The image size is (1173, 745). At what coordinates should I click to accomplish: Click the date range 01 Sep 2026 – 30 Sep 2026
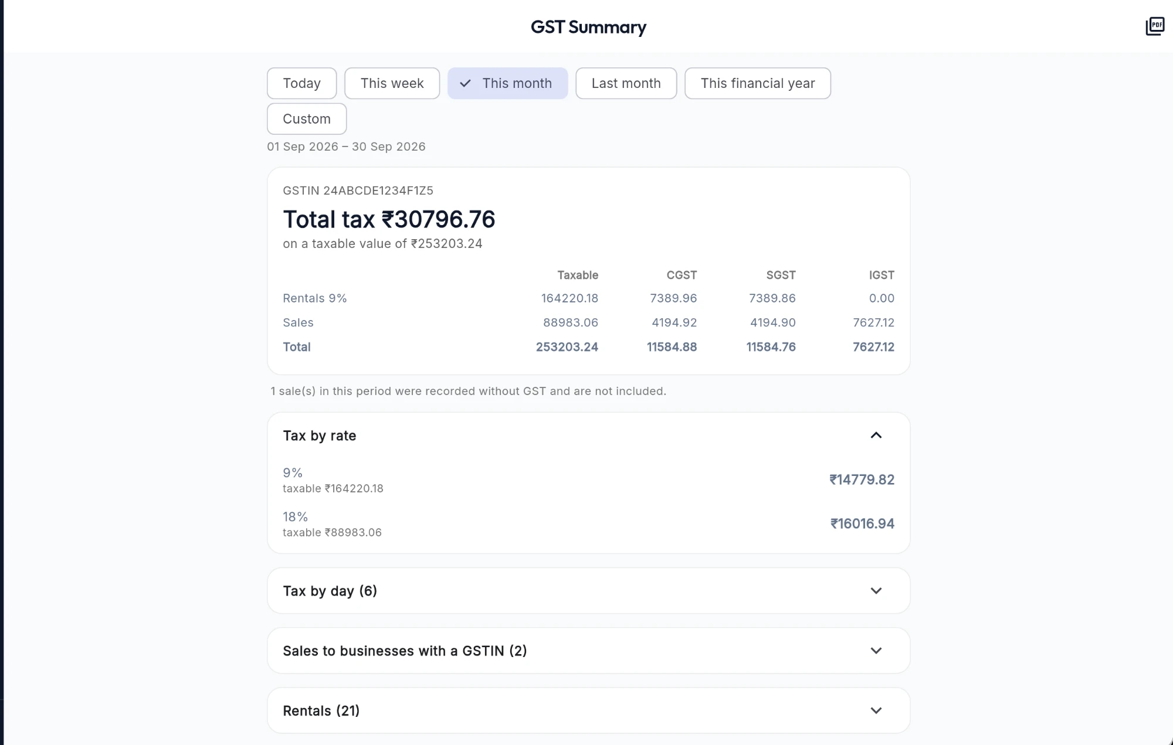346,147
